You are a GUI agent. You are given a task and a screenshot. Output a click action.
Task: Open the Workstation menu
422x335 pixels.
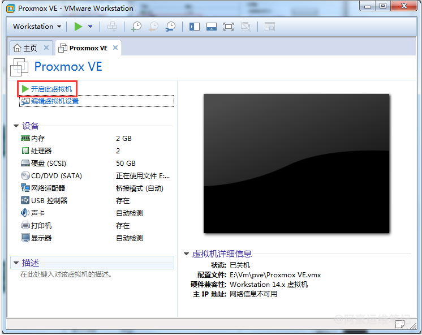point(37,27)
